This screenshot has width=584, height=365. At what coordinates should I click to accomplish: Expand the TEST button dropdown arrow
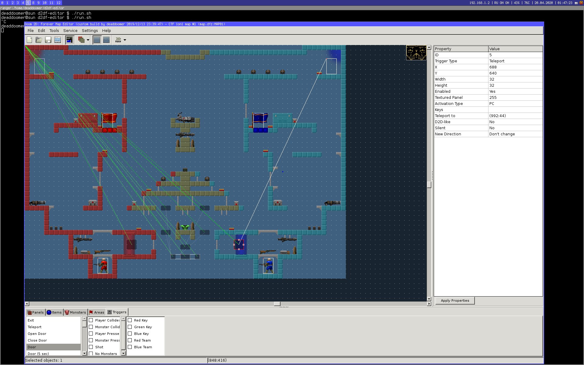coord(125,40)
